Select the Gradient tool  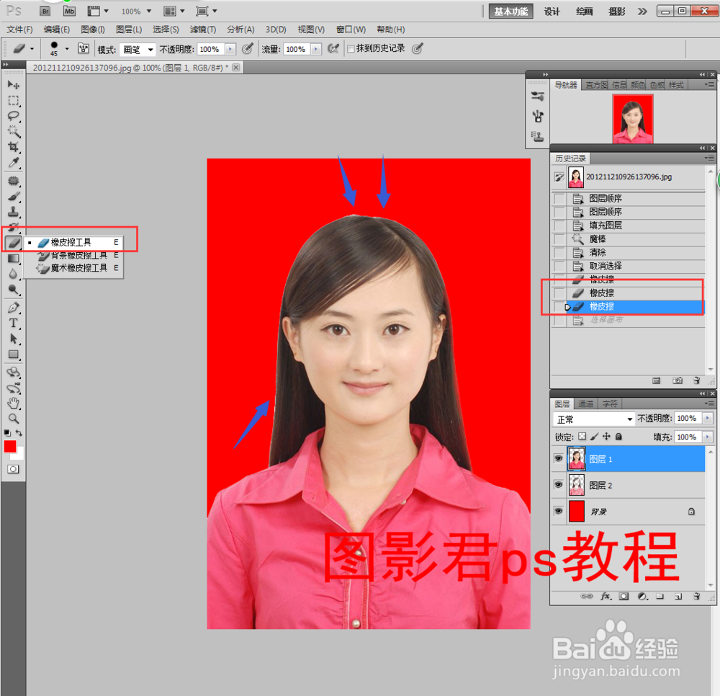13,259
